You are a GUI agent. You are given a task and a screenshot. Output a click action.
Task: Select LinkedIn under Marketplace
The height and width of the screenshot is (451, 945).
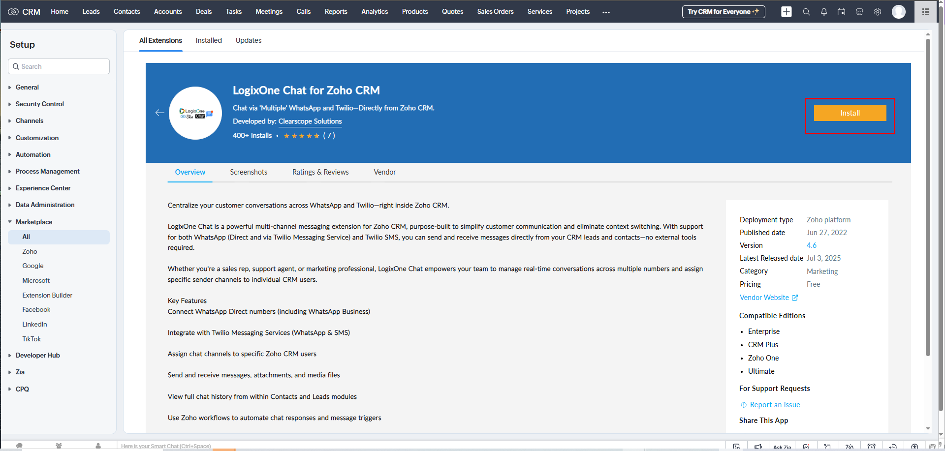pos(34,324)
